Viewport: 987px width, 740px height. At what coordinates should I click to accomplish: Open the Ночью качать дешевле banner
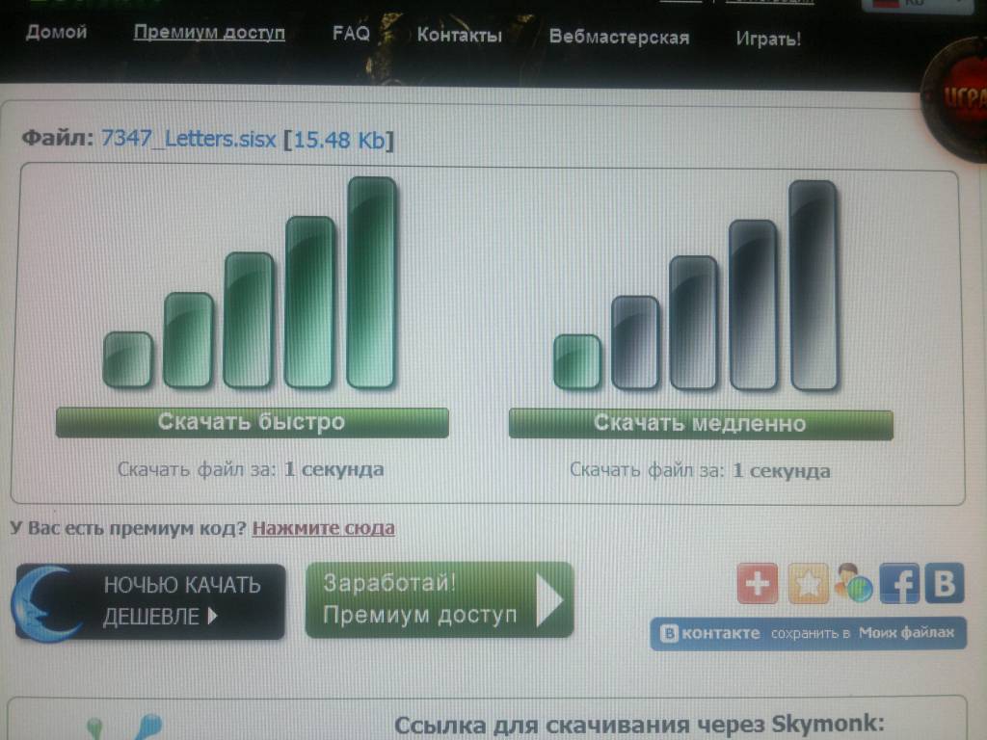pyautogui.click(x=149, y=602)
